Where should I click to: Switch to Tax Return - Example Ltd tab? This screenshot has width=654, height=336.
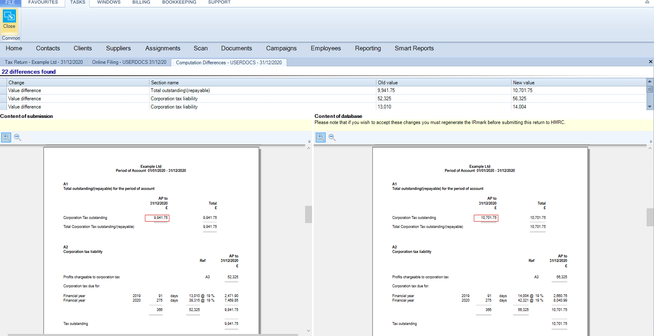point(44,62)
